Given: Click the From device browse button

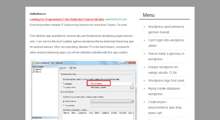Looking at the screenshot, I should coord(132,106).
